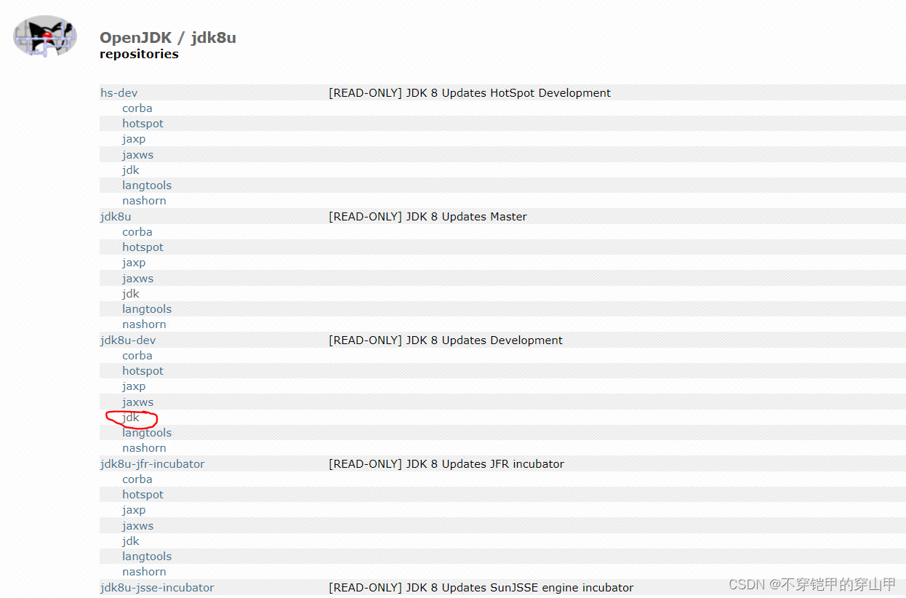Open the langtools repository under jdk8u

pyautogui.click(x=147, y=308)
